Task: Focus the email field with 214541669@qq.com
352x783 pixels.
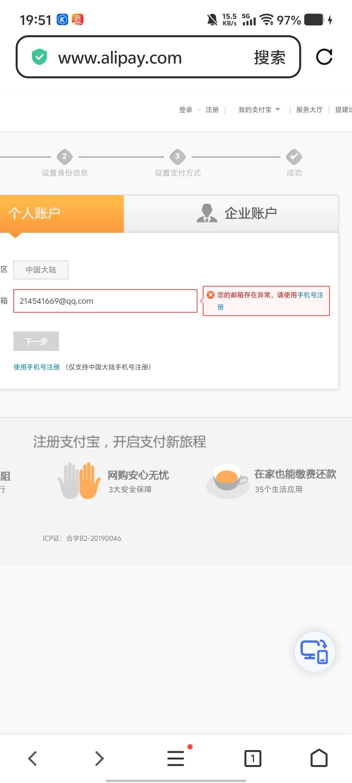Action: (105, 301)
